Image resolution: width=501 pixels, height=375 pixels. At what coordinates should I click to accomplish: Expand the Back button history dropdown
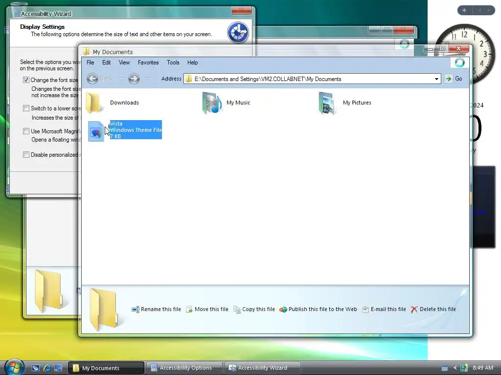click(x=120, y=79)
